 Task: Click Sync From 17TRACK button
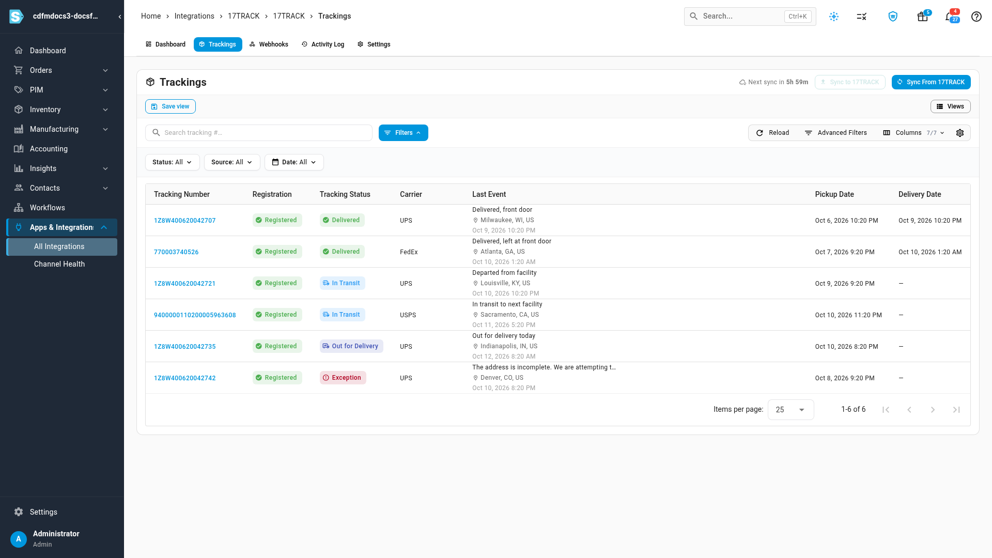(x=931, y=82)
